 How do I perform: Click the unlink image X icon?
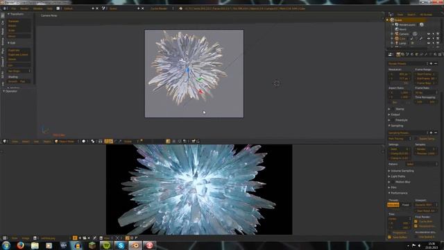point(89,238)
